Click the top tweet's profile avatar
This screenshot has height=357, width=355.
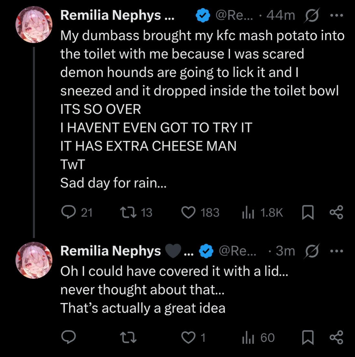point(34,25)
